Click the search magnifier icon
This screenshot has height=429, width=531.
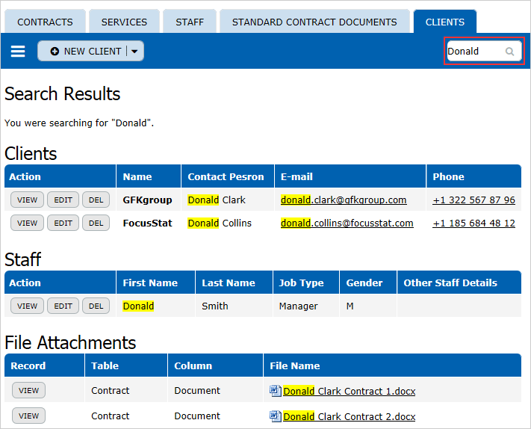[x=509, y=52]
